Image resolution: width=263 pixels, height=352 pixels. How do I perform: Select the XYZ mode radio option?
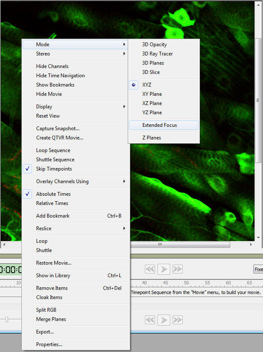147,85
